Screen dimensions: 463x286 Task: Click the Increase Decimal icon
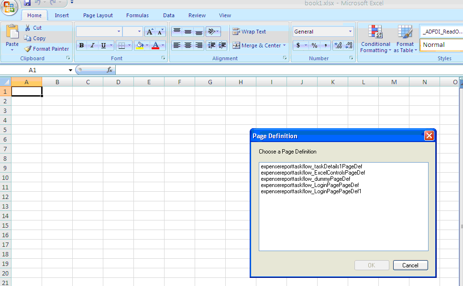pos(338,45)
